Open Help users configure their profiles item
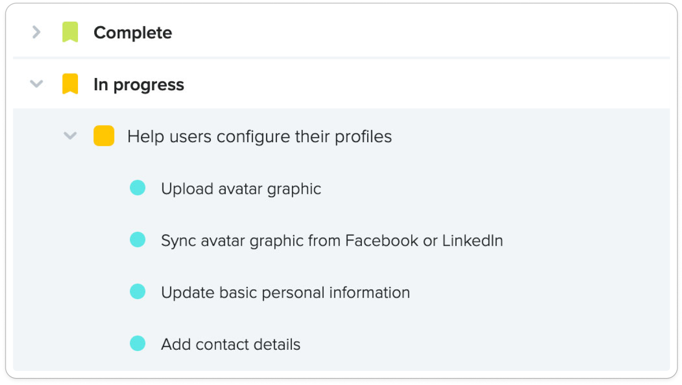 [259, 137]
